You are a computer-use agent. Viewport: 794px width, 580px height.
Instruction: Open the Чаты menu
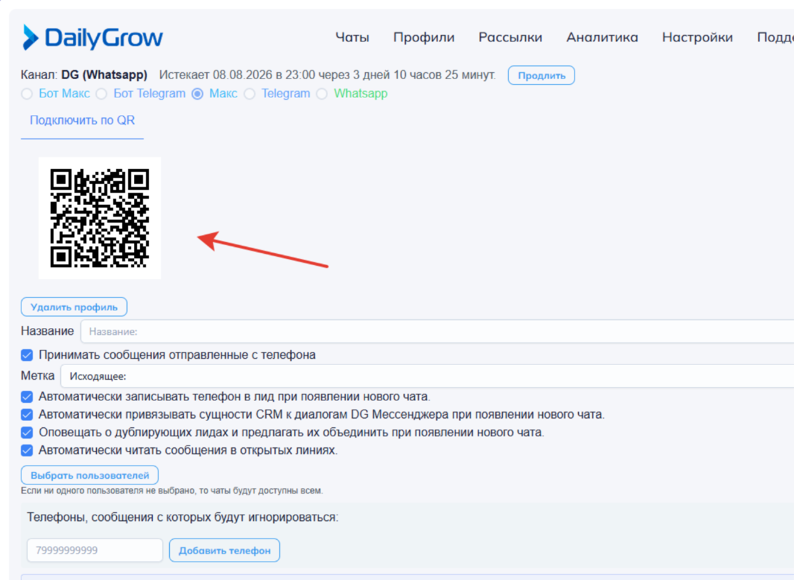(352, 37)
